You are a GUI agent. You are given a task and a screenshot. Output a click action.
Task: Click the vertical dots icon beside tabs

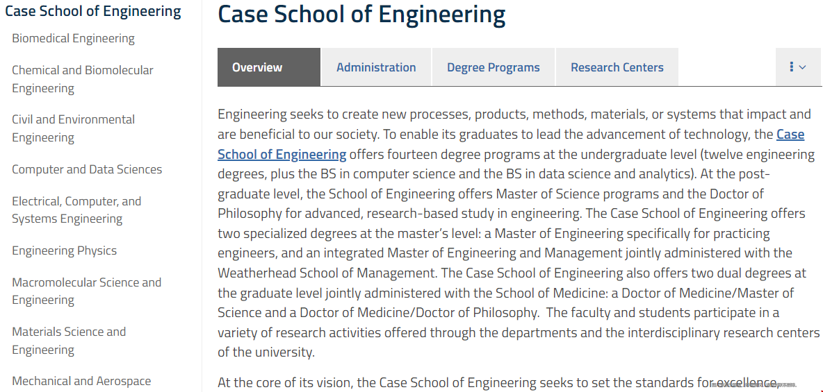792,67
